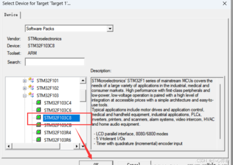Viewport: 233px width, 165px height.
Task: Select the STM32F103CB device
Action: coord(58,125)
